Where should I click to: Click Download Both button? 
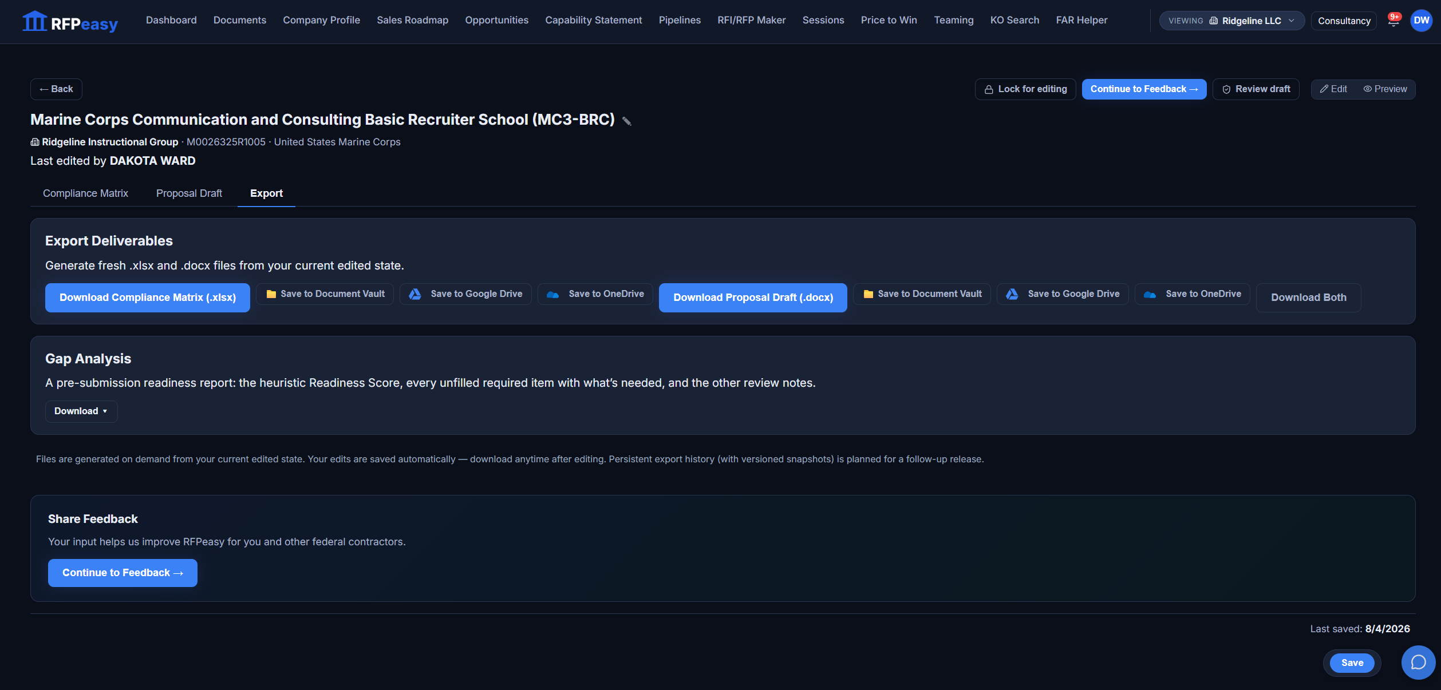(x=1308, y=298)
